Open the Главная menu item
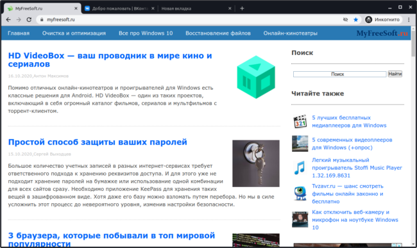This screenshot has width=417, height=248. (x=19, y=33)
